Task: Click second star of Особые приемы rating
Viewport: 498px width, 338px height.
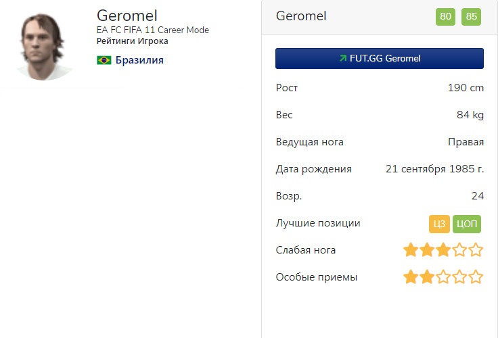Action: coord(427,277)
